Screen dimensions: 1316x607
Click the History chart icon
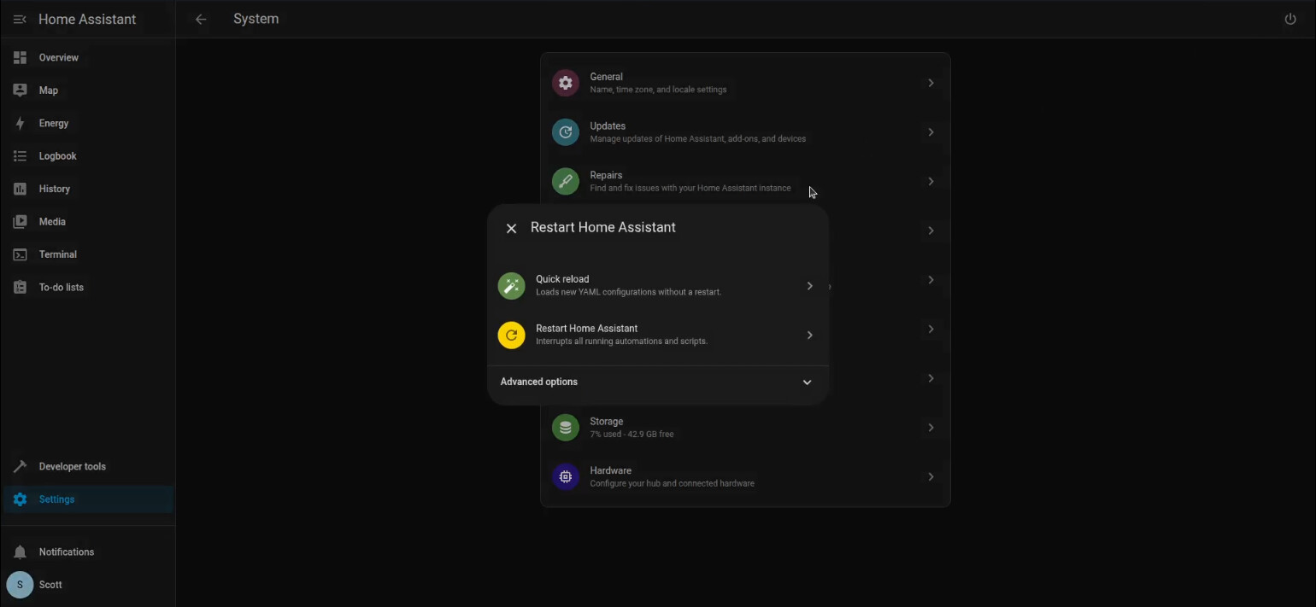[20, 189]
